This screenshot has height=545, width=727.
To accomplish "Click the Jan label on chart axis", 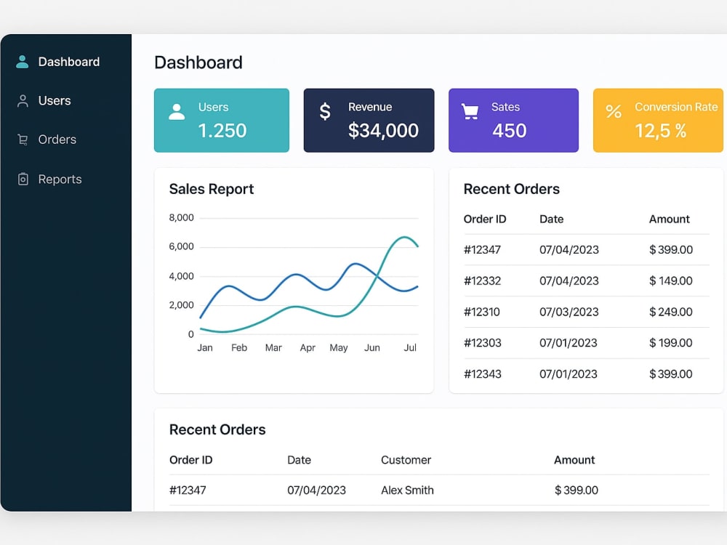I will pyautogui.click(x=205, y=347).
